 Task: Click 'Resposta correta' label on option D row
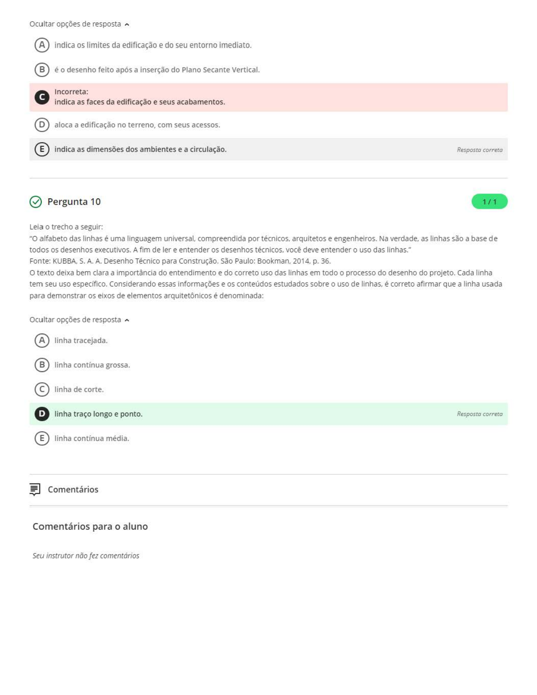coord(480,414)
